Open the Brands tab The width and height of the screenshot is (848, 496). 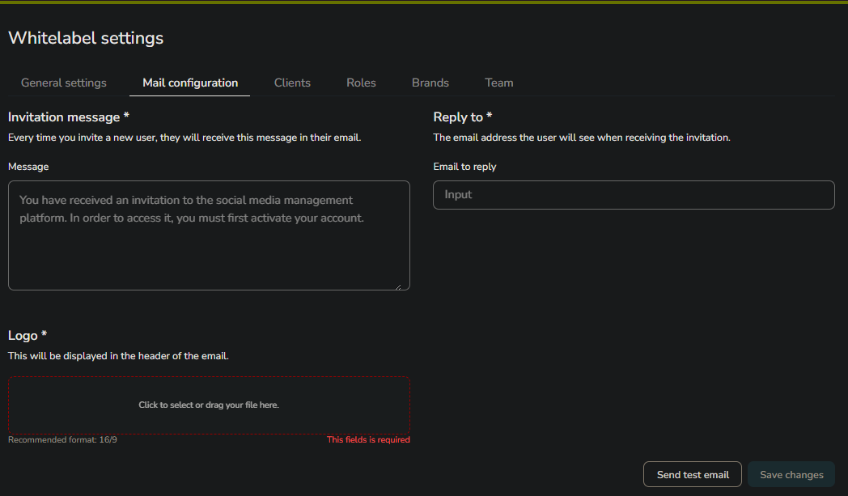[430, 83]
